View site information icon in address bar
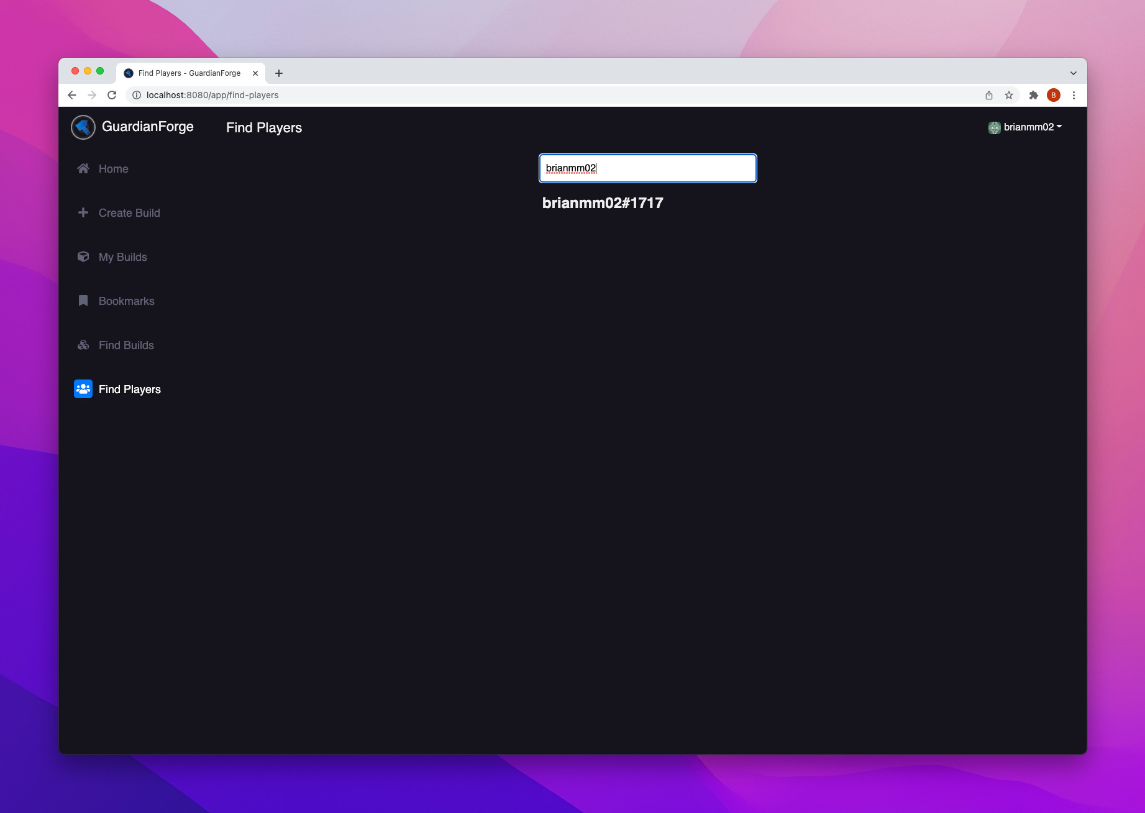 click(137, 95)
